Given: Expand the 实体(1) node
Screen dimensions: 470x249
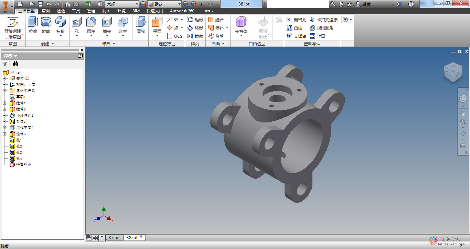Looking at the screenshot, I should click(4, 78).
